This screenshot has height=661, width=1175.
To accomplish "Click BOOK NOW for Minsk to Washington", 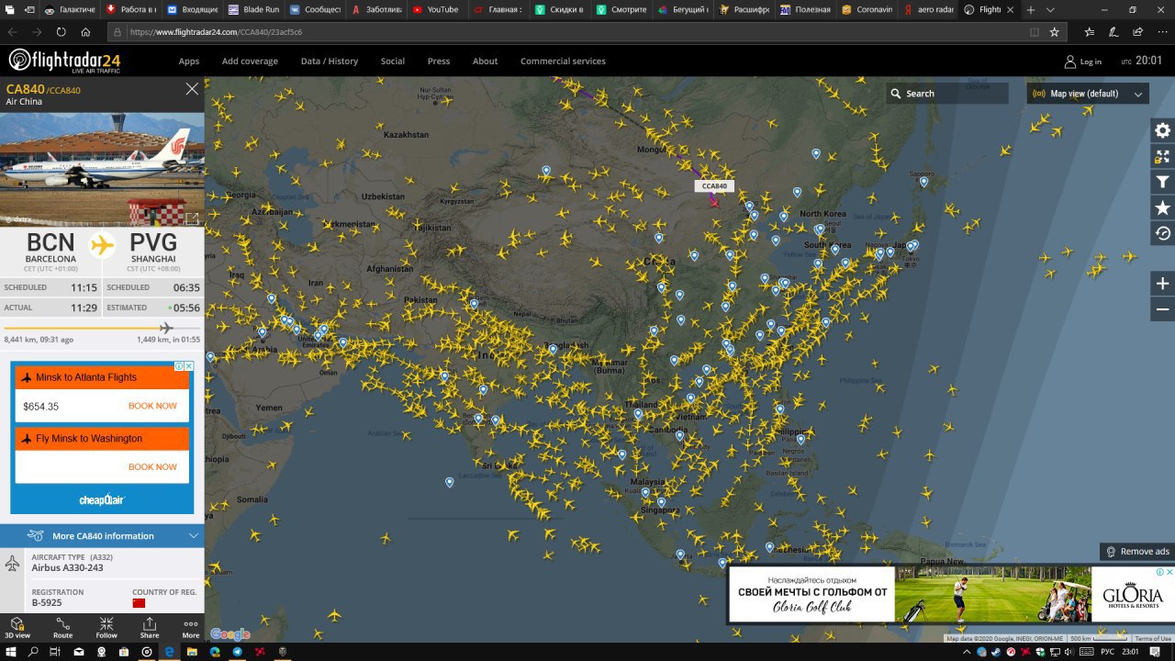I will coord(152,466).
